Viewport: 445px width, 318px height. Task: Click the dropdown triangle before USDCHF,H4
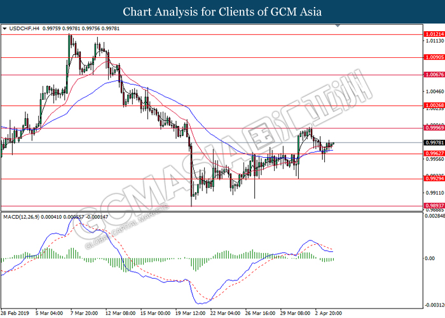[x=4, y=29]
